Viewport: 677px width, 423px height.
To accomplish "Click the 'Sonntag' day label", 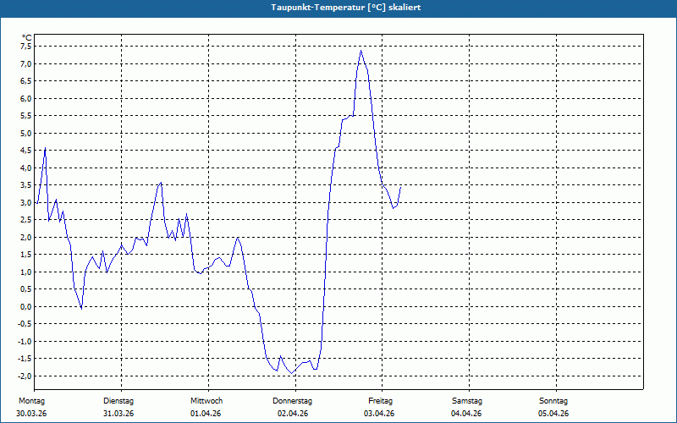I will 553,401.
